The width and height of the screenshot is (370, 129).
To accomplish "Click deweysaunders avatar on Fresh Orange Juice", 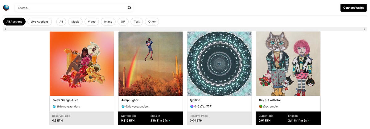I will click(54, 107).
